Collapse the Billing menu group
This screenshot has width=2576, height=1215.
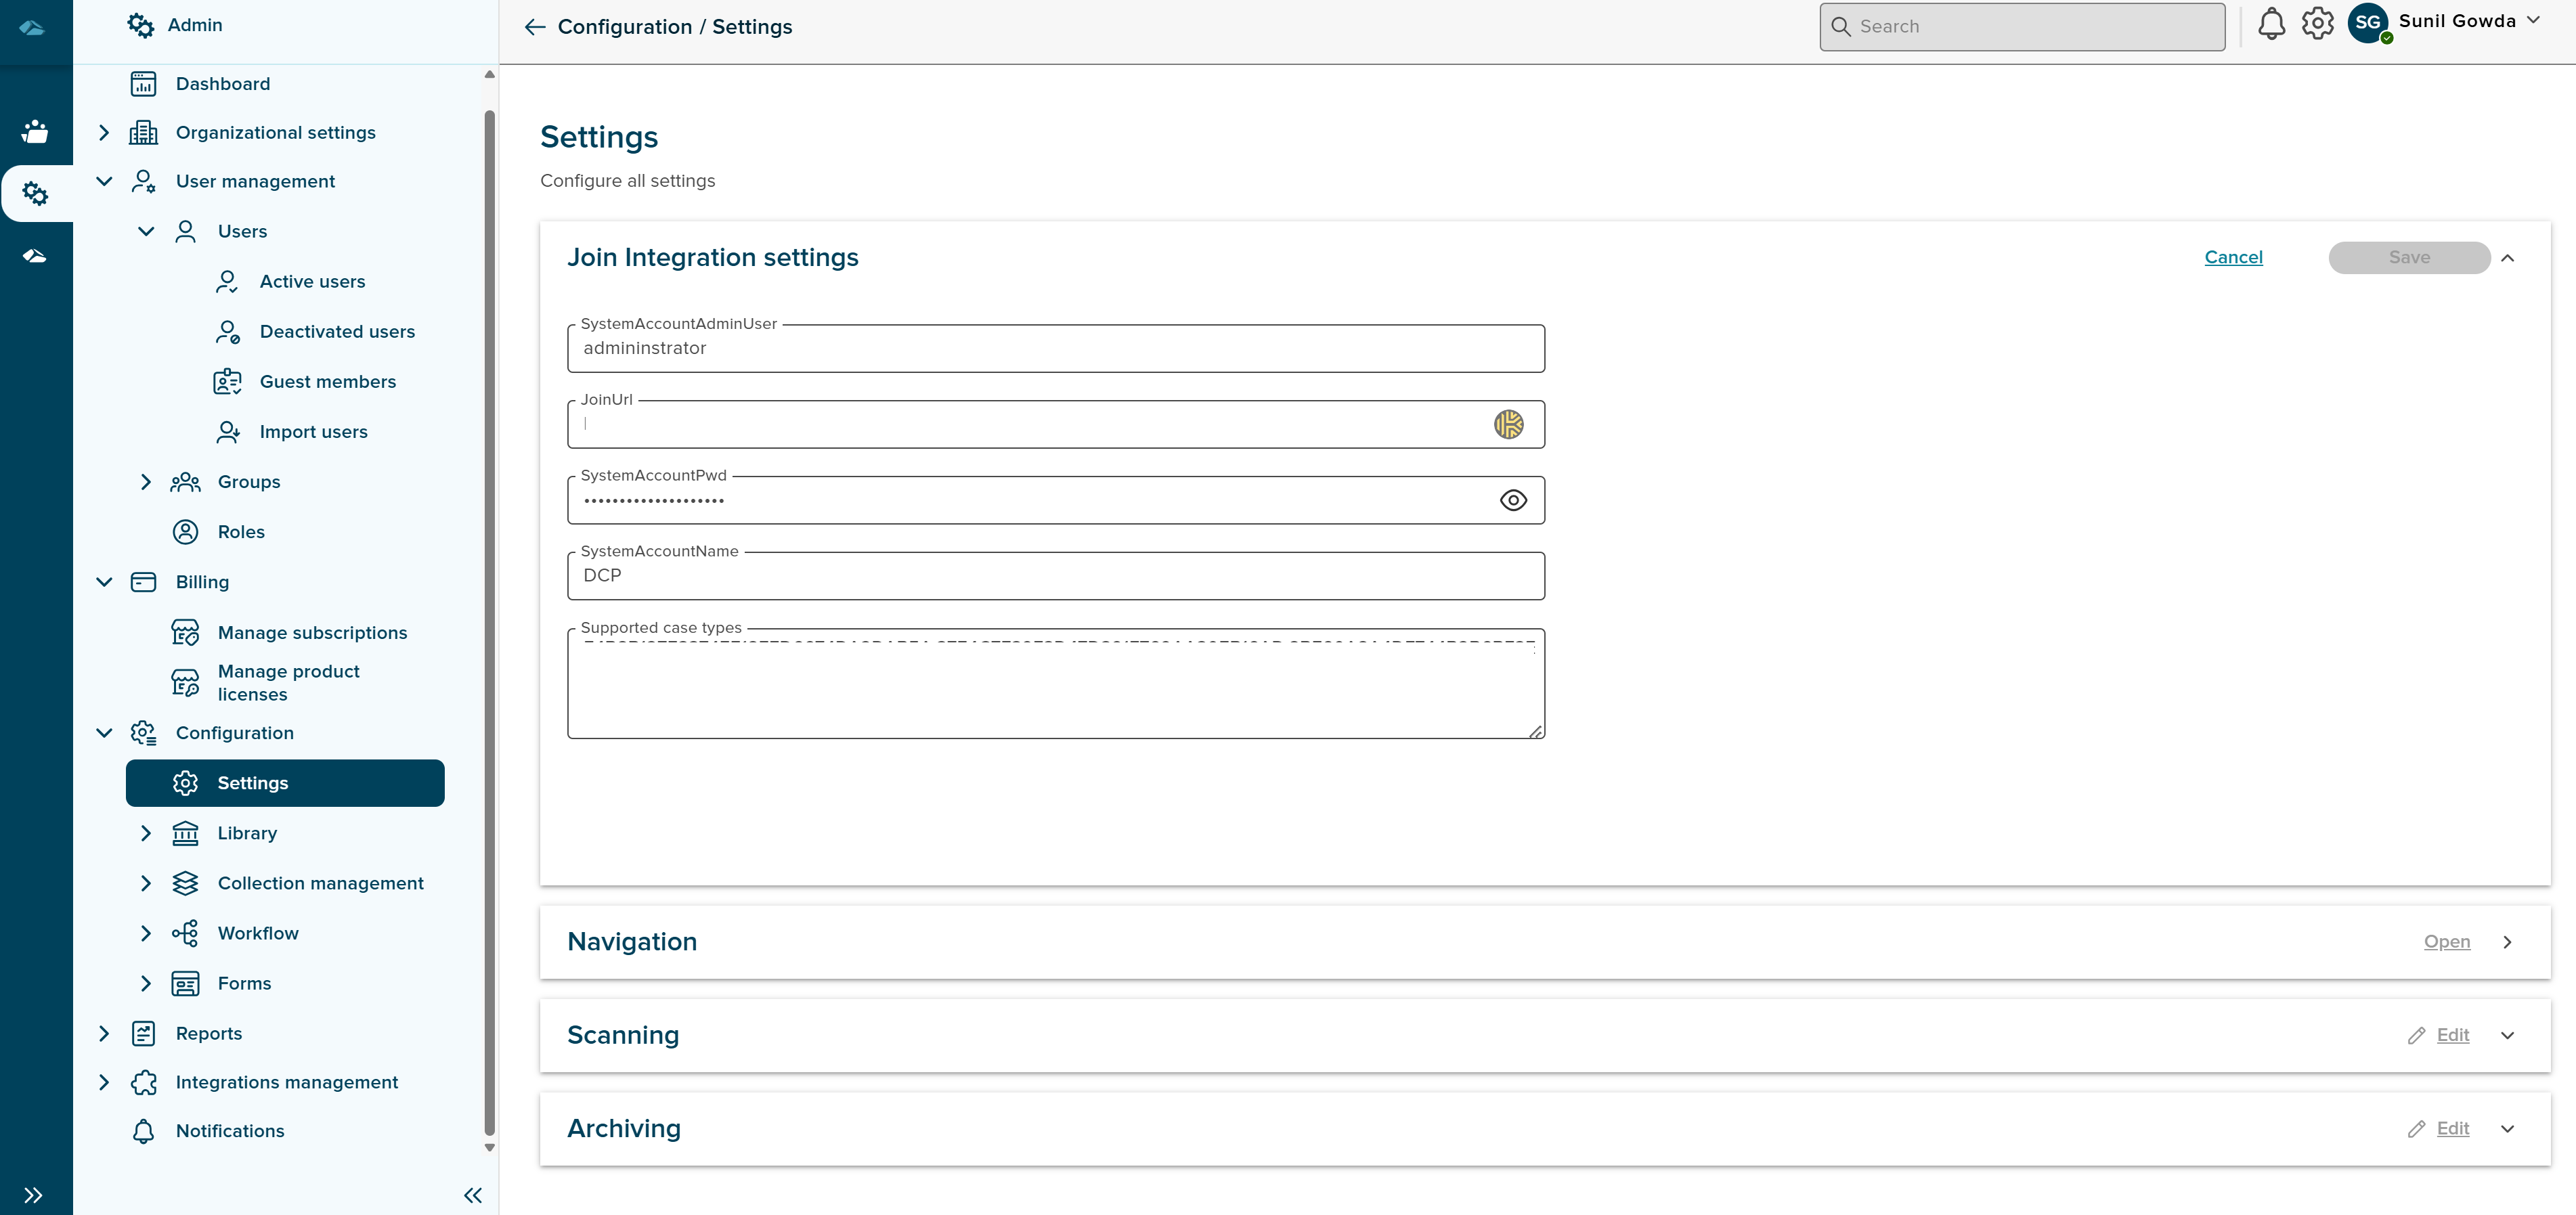click(104, 582)
